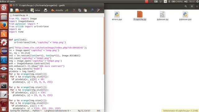This screenshot has height=112, width=199.
Task: Click the 'pixdata = img.load()' line
Action: pos(22,71)
